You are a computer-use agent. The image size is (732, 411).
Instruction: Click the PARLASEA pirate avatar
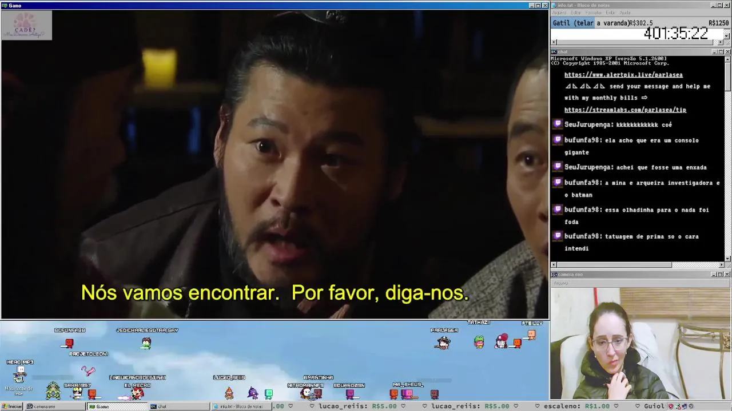(443, 342)
